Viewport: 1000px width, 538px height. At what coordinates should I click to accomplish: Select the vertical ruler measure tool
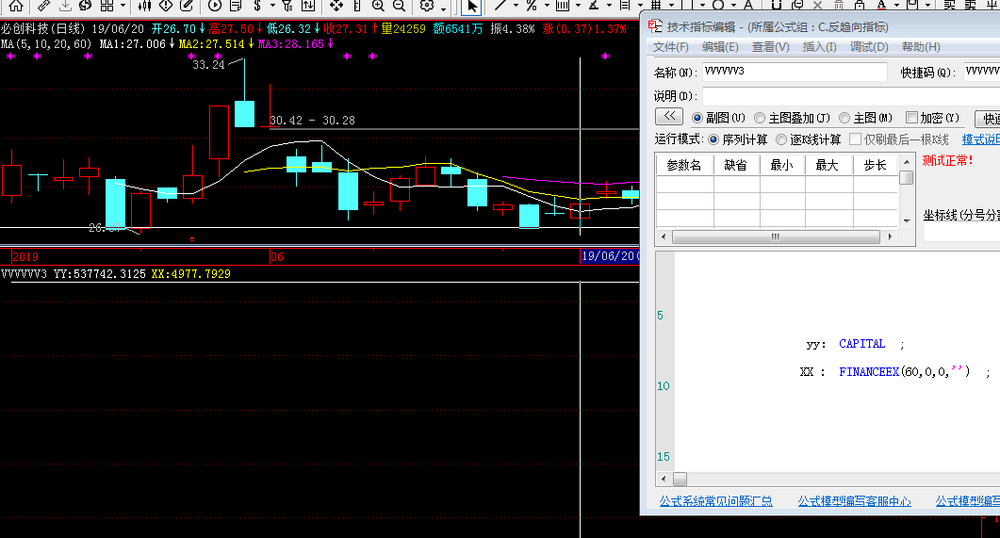pos(357,6)
